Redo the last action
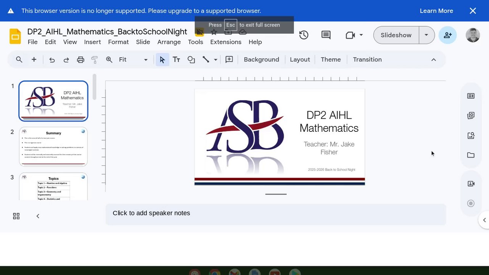 (x=66, y=60)
